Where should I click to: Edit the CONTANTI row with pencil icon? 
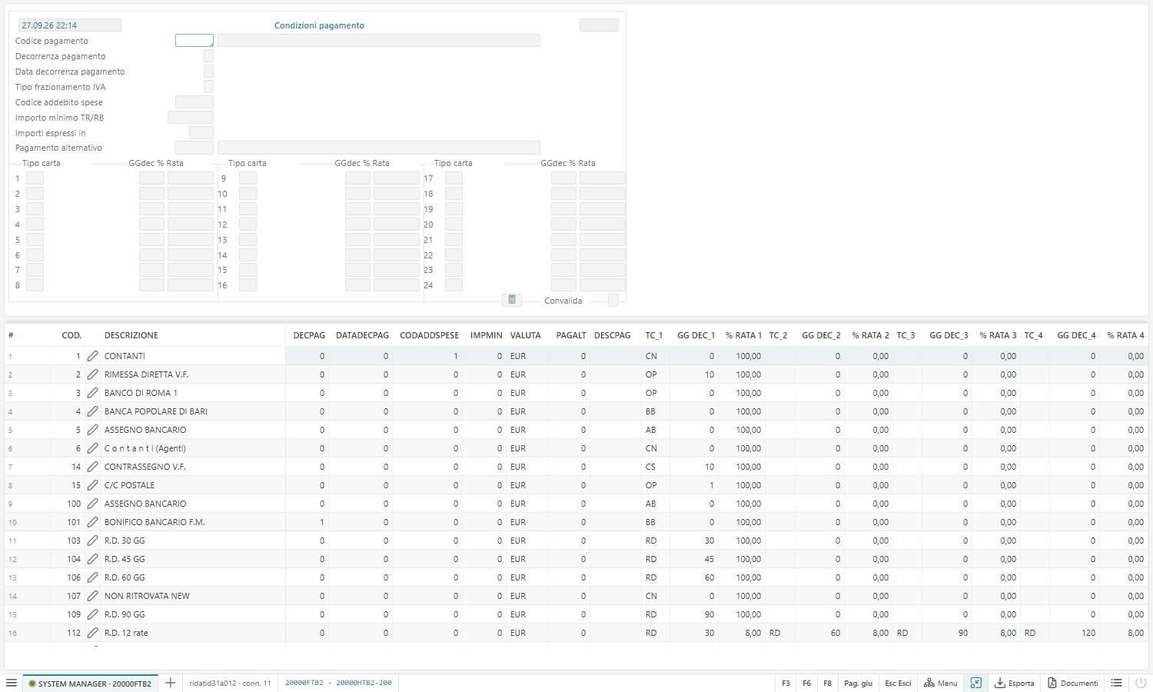93,356
